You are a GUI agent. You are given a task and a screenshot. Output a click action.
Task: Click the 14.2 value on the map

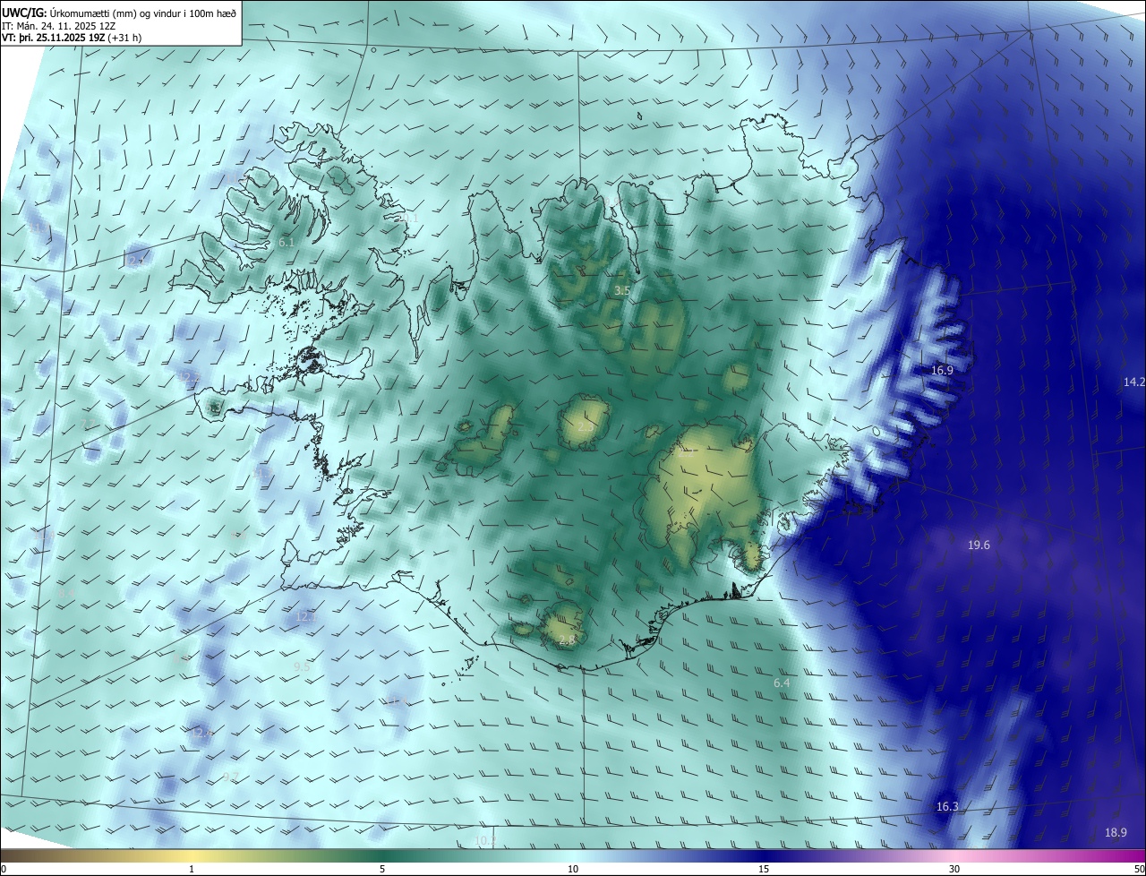tap(1134, 382)
